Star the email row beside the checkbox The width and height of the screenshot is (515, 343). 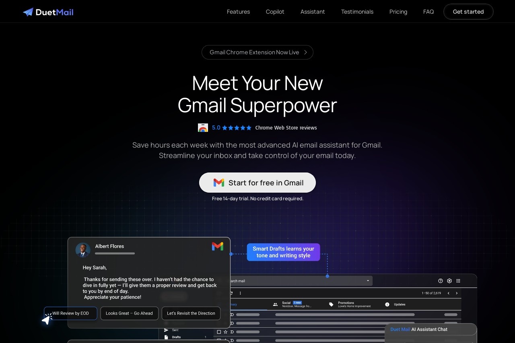coord(226,332)
